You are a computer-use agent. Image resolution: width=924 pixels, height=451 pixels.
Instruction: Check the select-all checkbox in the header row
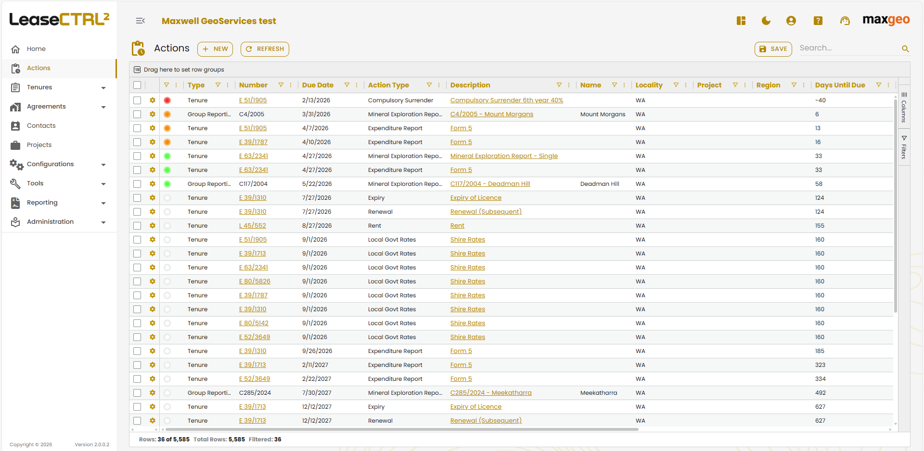tap(137, 85)
